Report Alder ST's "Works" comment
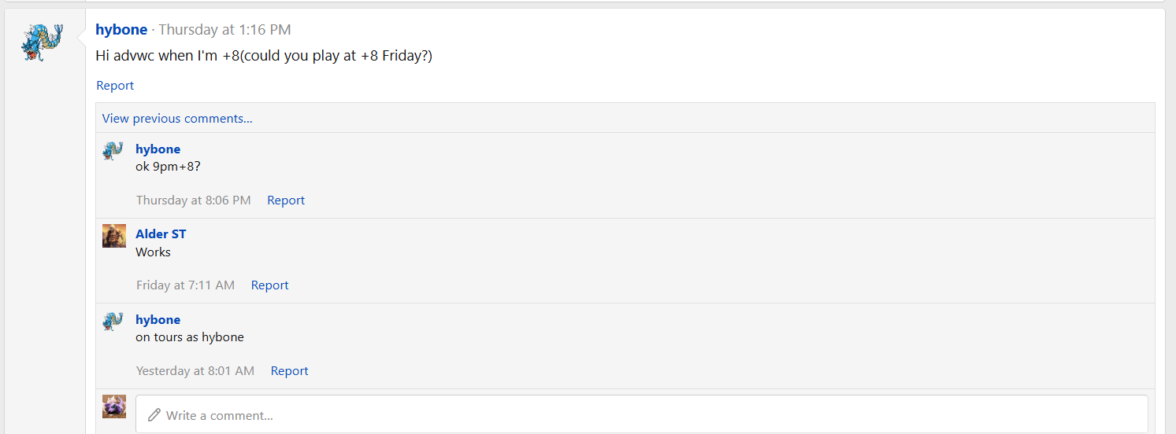This screenshot has width=1176, height=434. pos(269,285)
